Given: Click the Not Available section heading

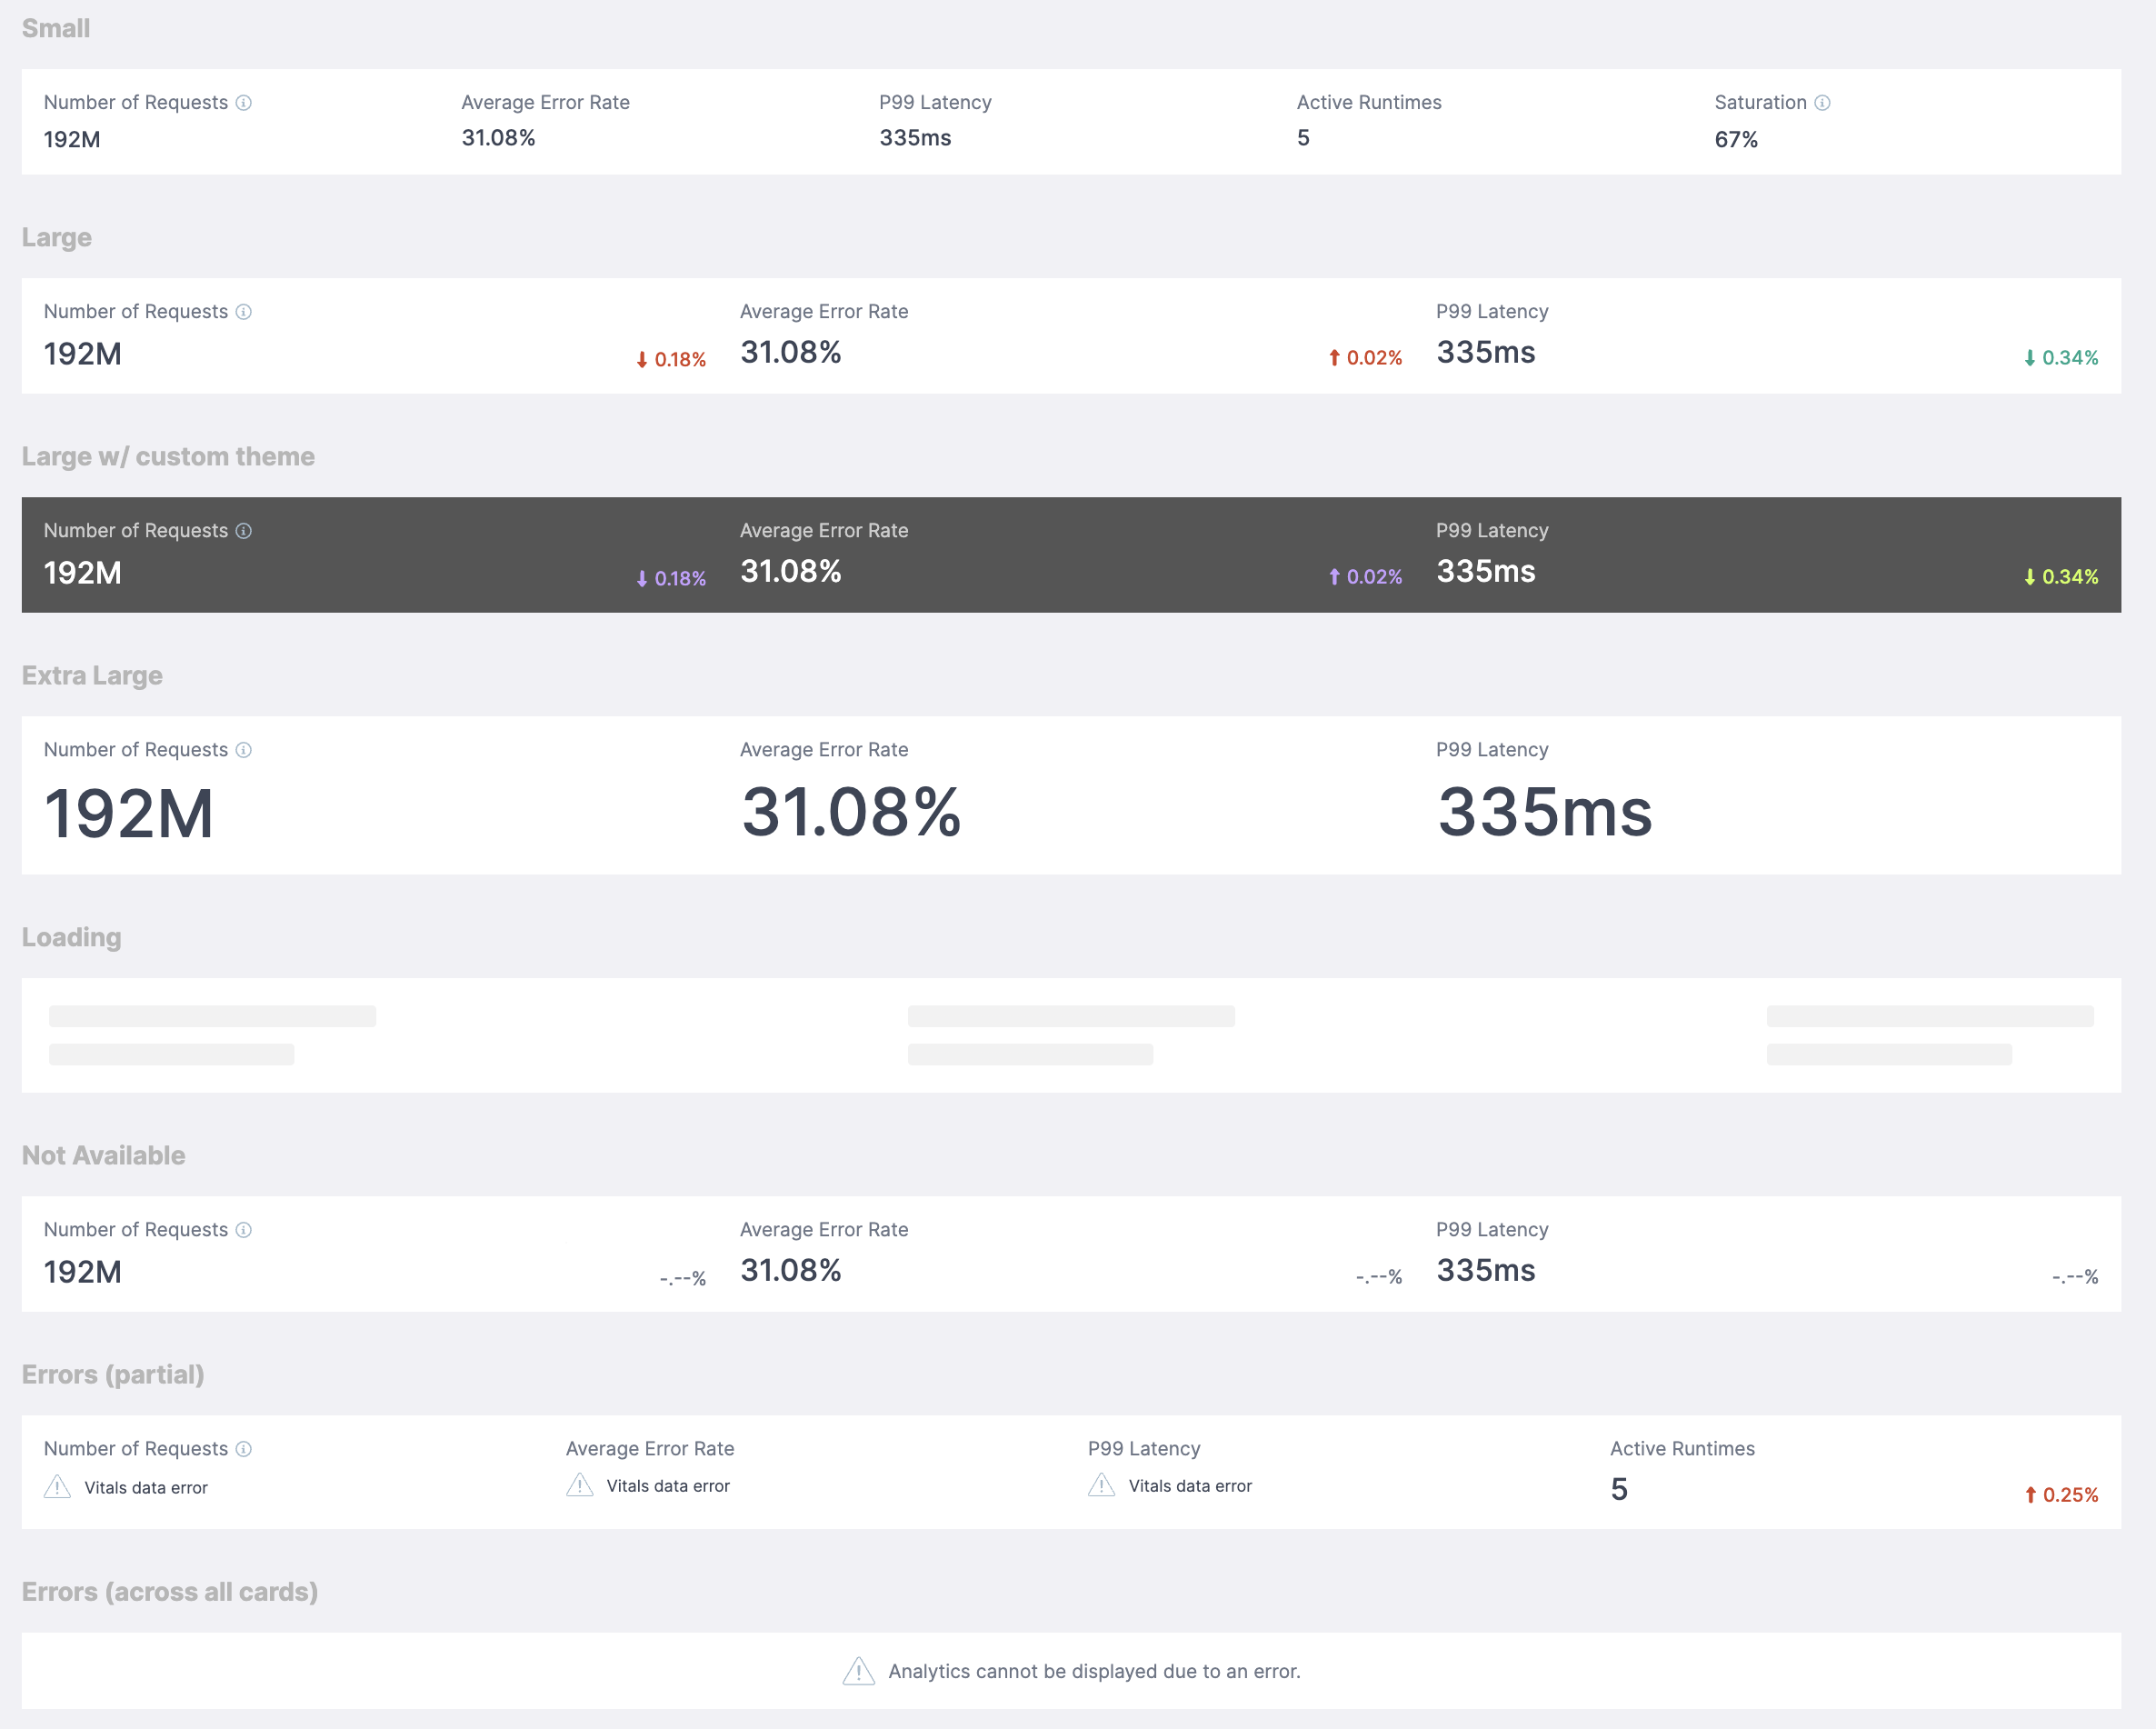Looking at the screenshot, I should [104, 1156].
